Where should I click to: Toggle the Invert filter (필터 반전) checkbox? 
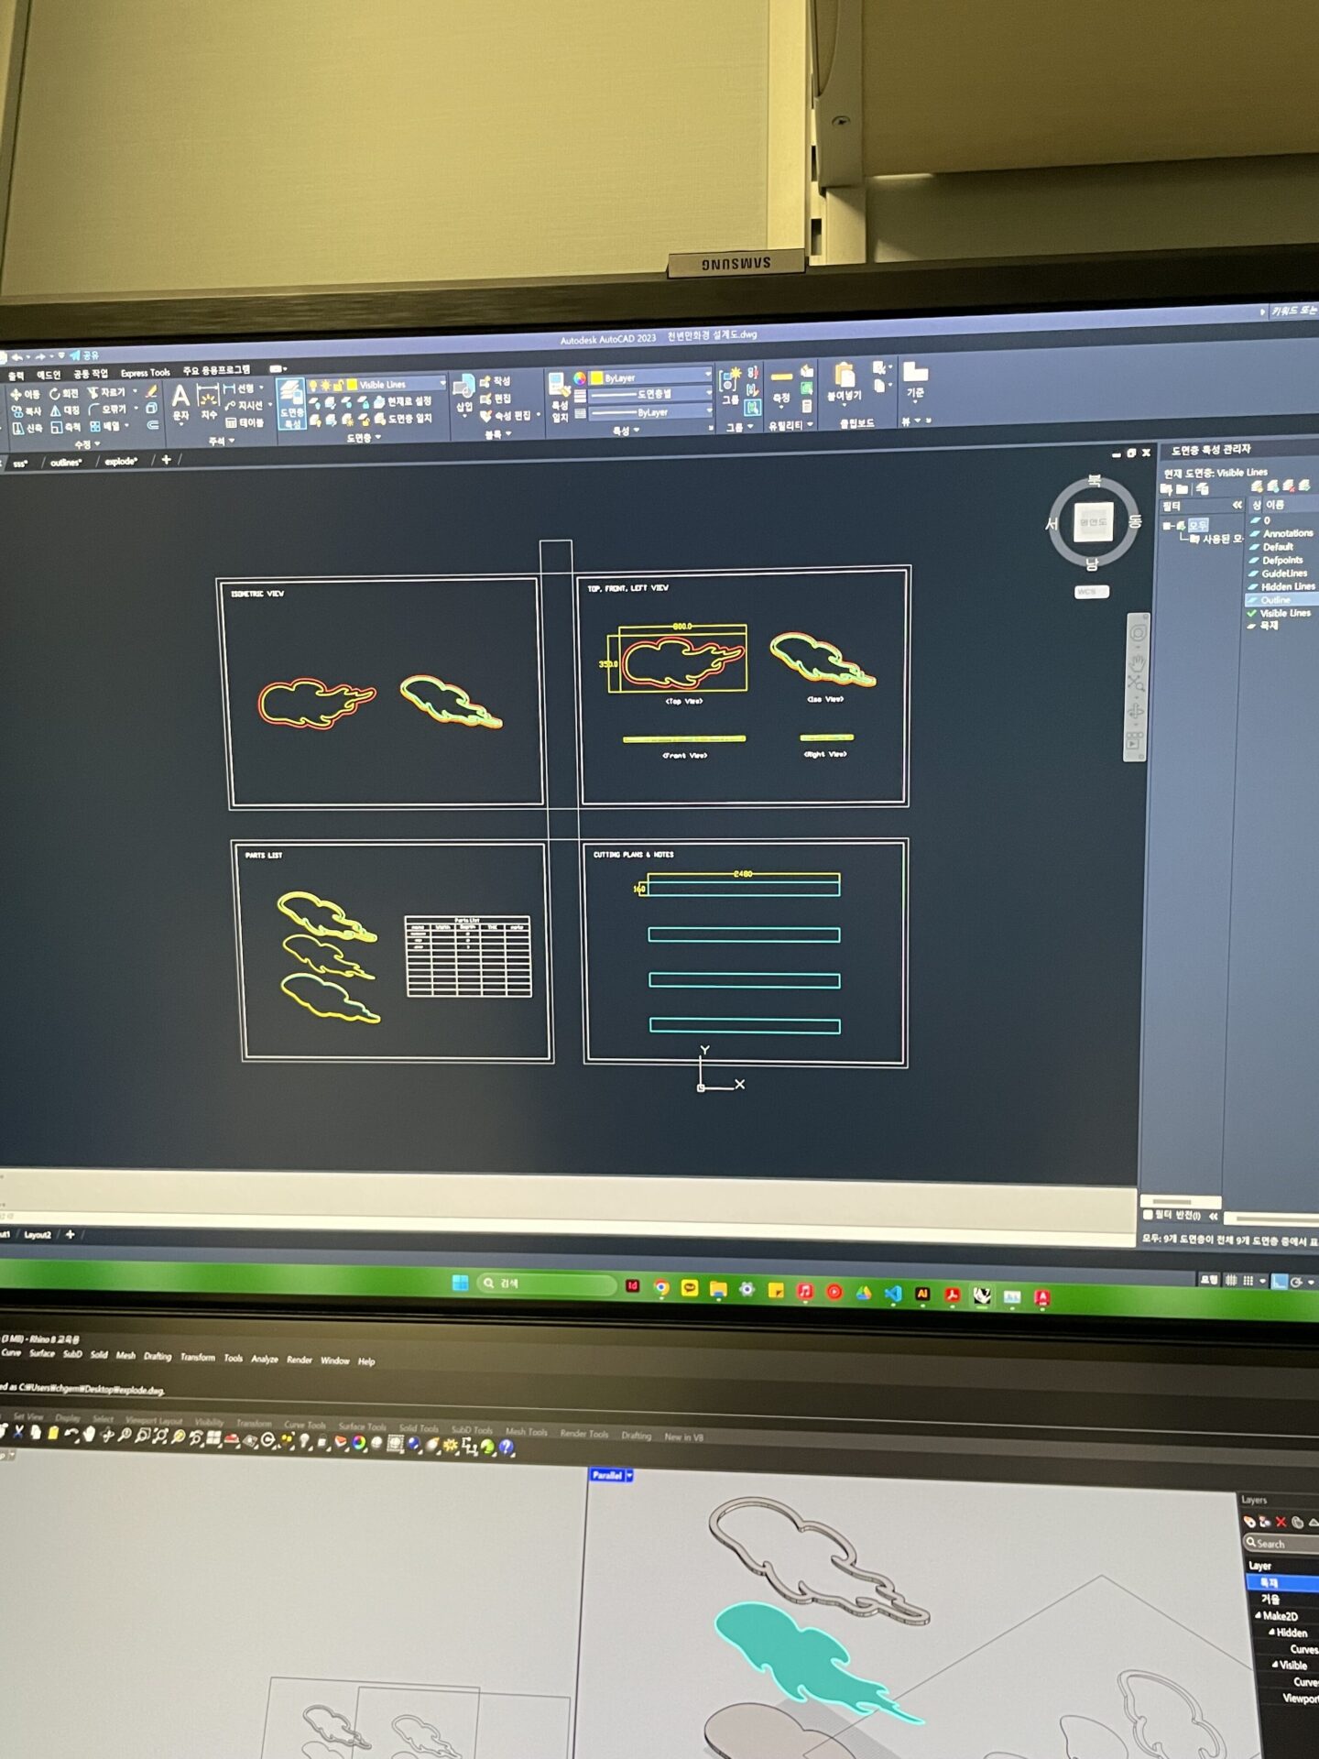[x=1149, y=1215]
